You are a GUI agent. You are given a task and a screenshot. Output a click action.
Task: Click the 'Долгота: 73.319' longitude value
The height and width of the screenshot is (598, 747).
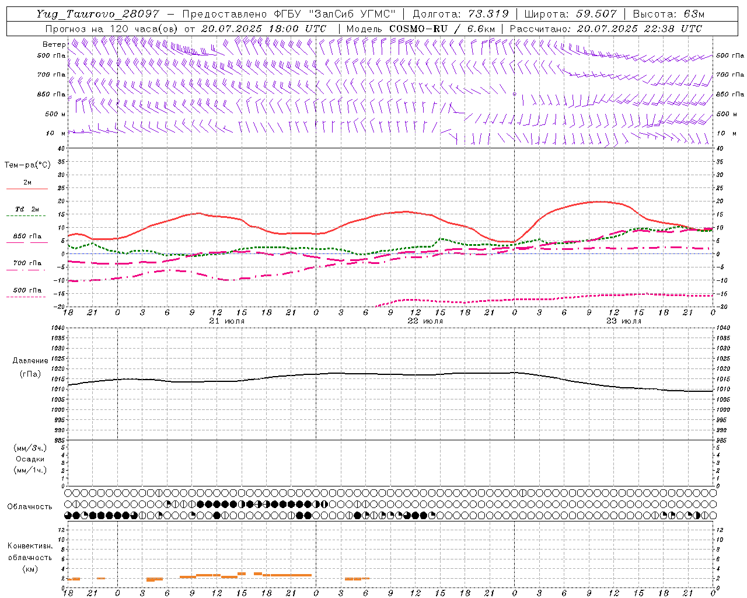[x=460, y=14]
